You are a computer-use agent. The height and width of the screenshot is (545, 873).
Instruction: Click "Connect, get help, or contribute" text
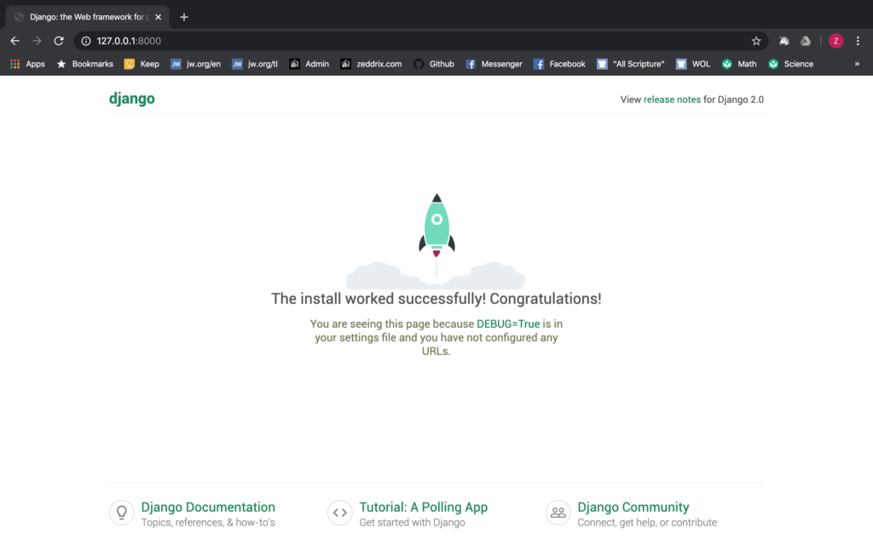(x=647, y=523)
